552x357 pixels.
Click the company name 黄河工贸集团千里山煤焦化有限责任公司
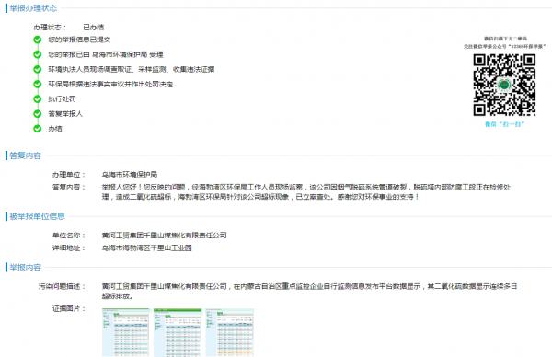[x=164, y=236]
